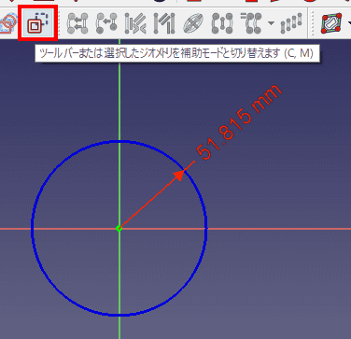The image size is (351, 339).
Task: Open the Clone tool dropdown arrow
Action: coord(271,23)
